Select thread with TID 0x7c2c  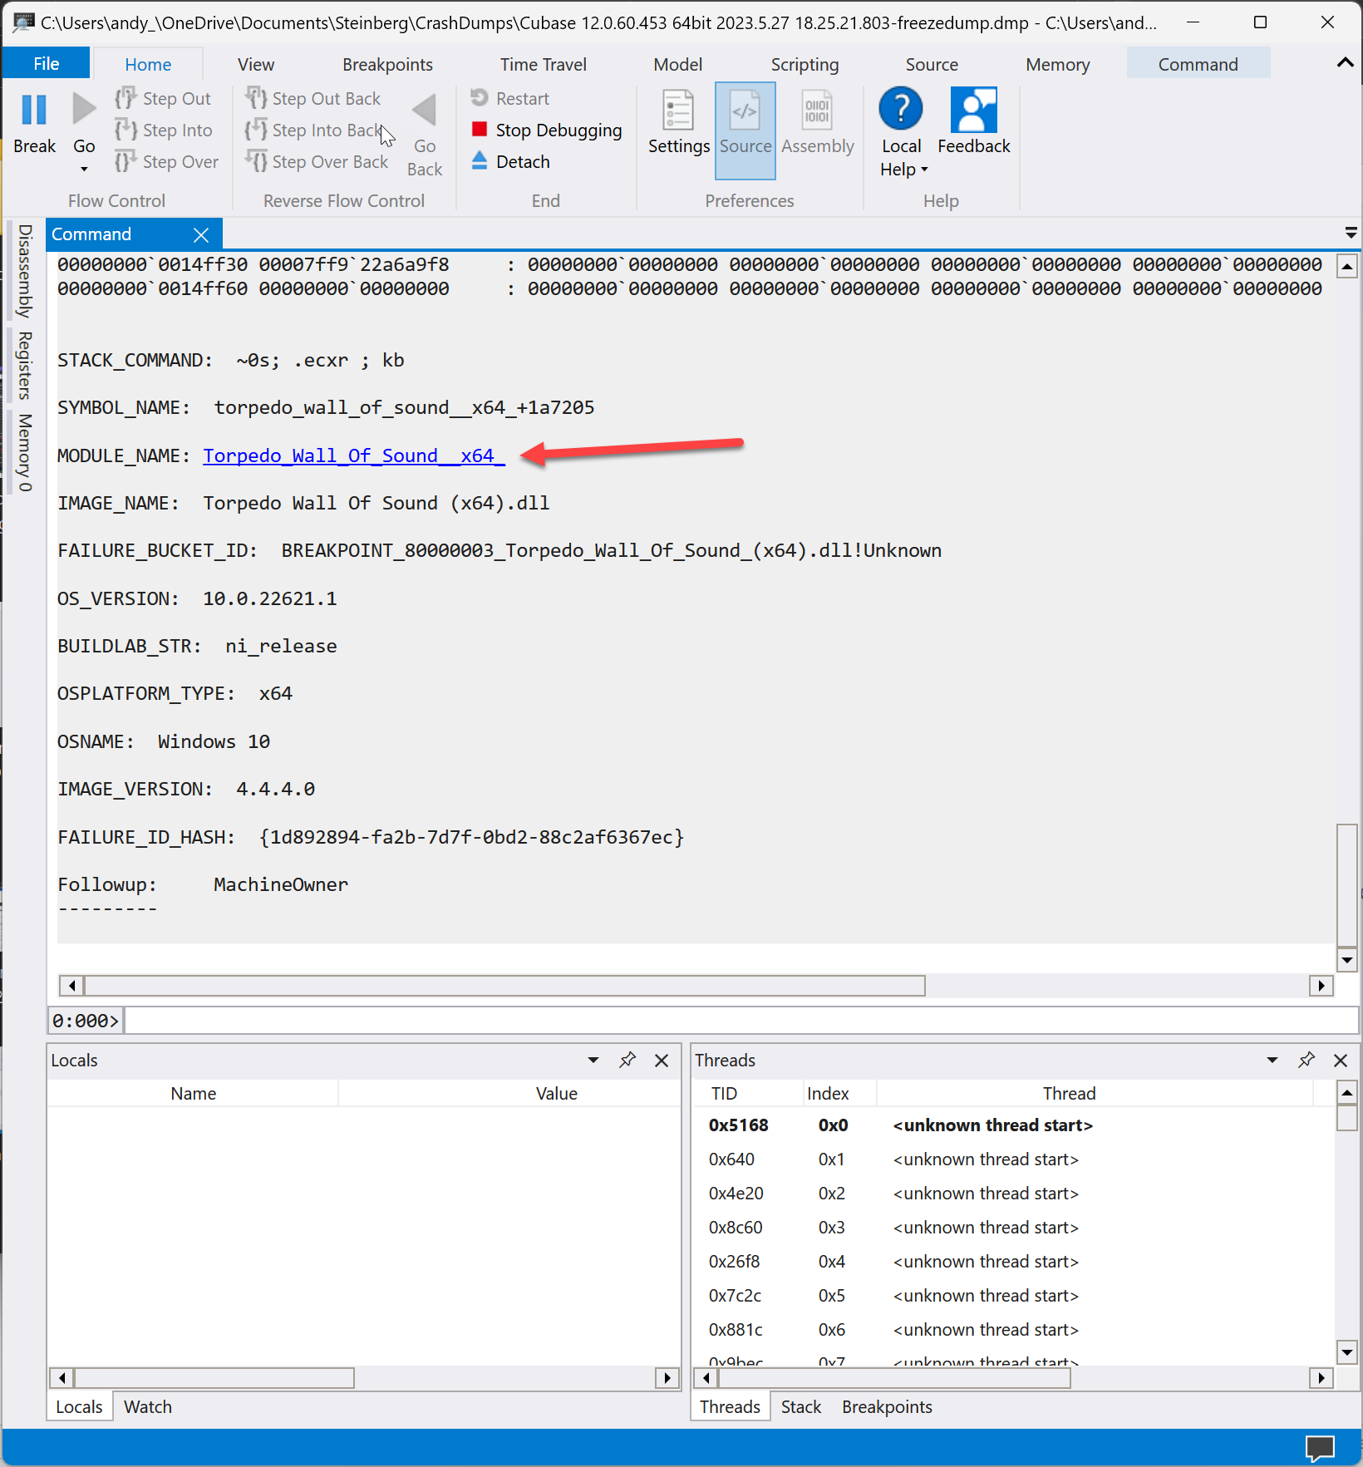[1013, 1296]
